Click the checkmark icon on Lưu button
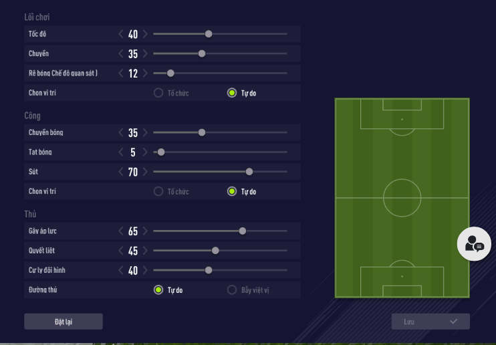 pyautogui.click(x=453, y=322)
